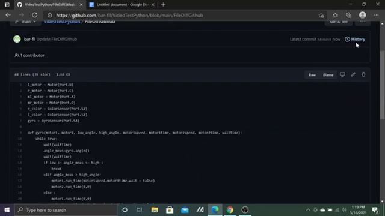385x216 pixels.
Task: Open Microsoft Store from taskbar
Action: [170, 210]
